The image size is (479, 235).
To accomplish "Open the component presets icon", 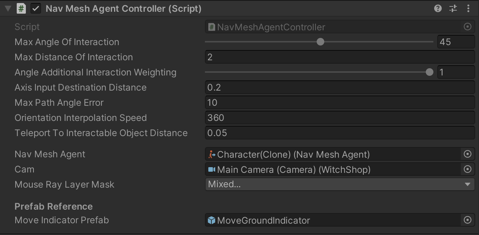I will (x=453, y=8).
